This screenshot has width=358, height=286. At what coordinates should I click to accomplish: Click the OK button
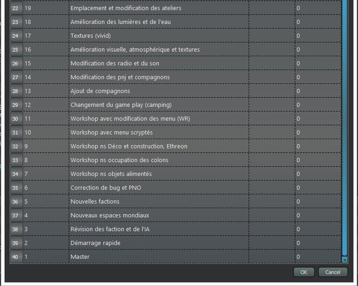(x=304, y=272)
